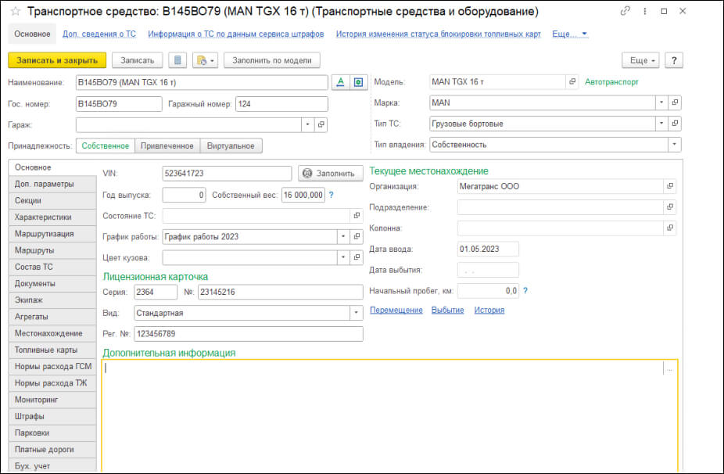Set Принадлежность to Собственное
724x474 pixels.
(106, 145)
